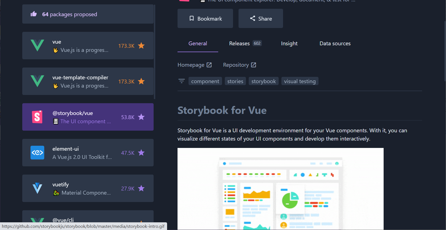Open the Data sources tab
The width and height of the screenshot is (446, 230).
335,43
